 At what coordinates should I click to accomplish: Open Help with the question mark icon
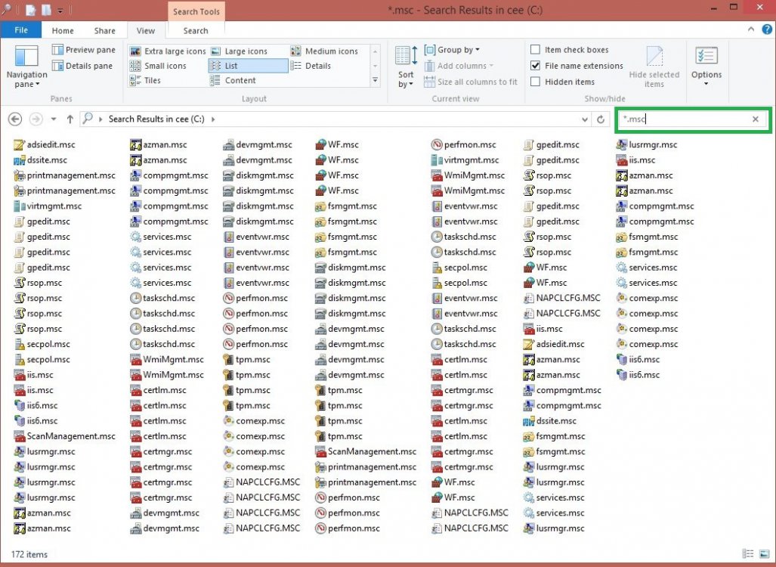[x=767, y=29]
